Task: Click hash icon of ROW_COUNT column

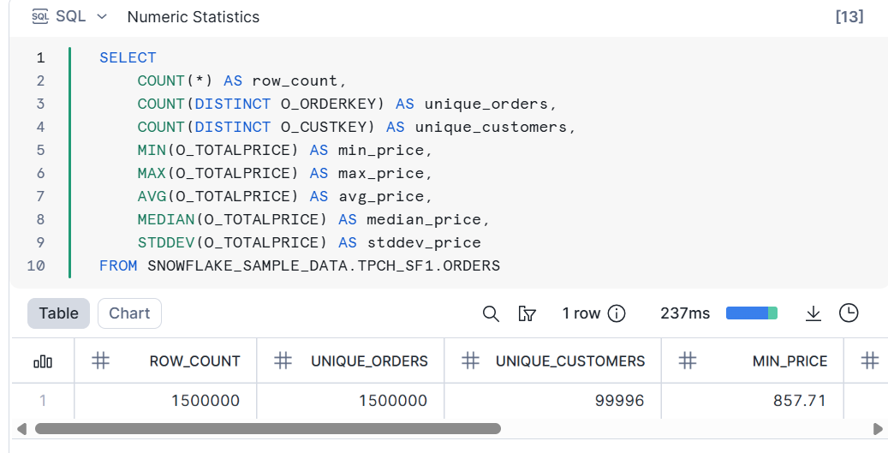Action: (101, 361)
